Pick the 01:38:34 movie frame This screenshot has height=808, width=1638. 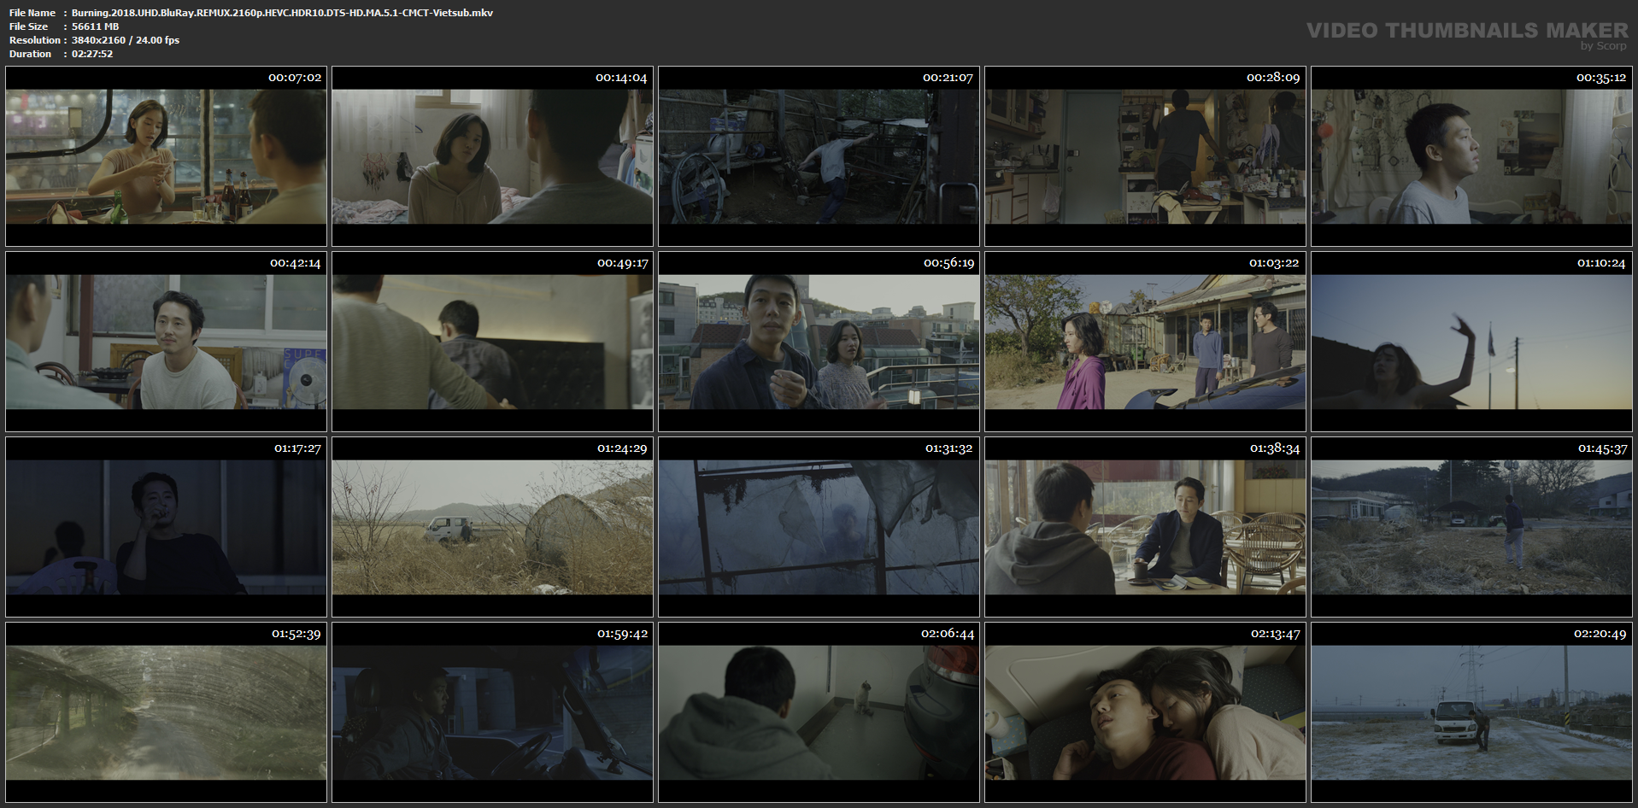(x=1145, y=527)
